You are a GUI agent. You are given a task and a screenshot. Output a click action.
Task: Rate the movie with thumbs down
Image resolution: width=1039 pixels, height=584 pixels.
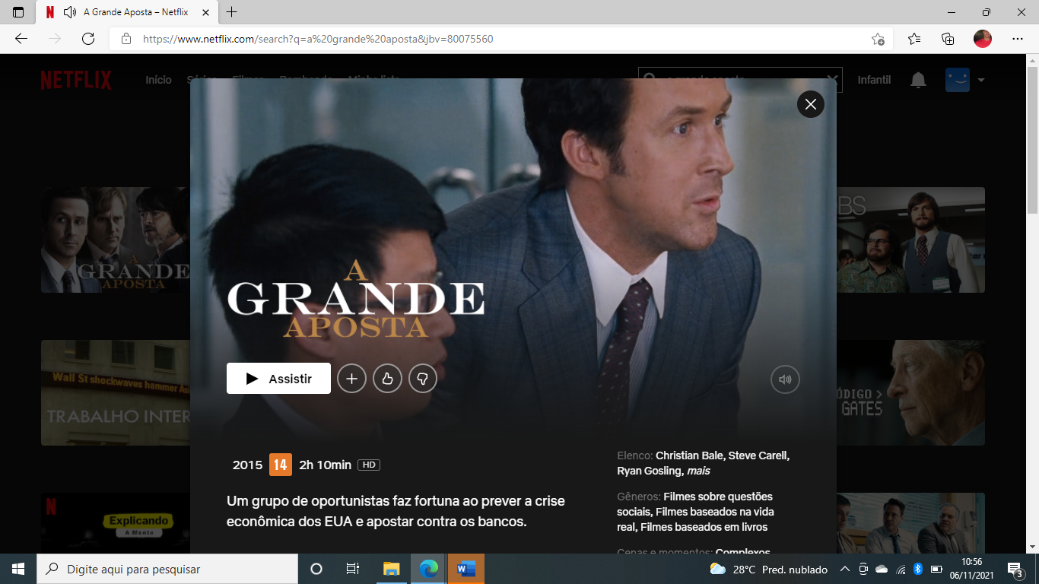423,379
